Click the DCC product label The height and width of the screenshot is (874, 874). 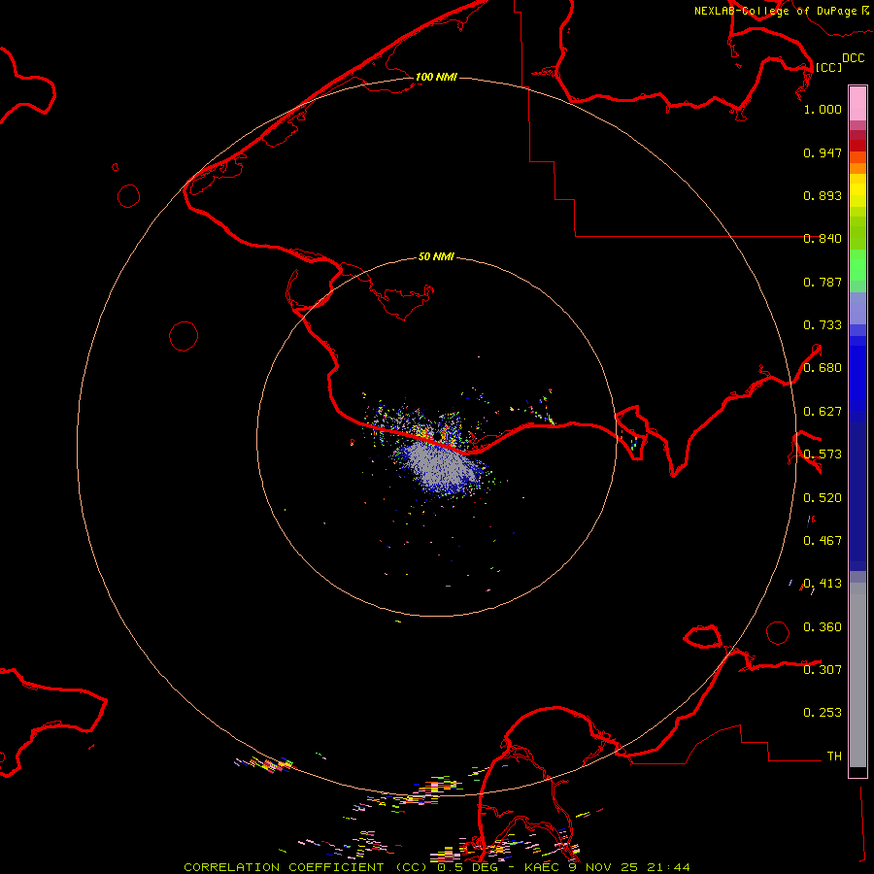853,58
